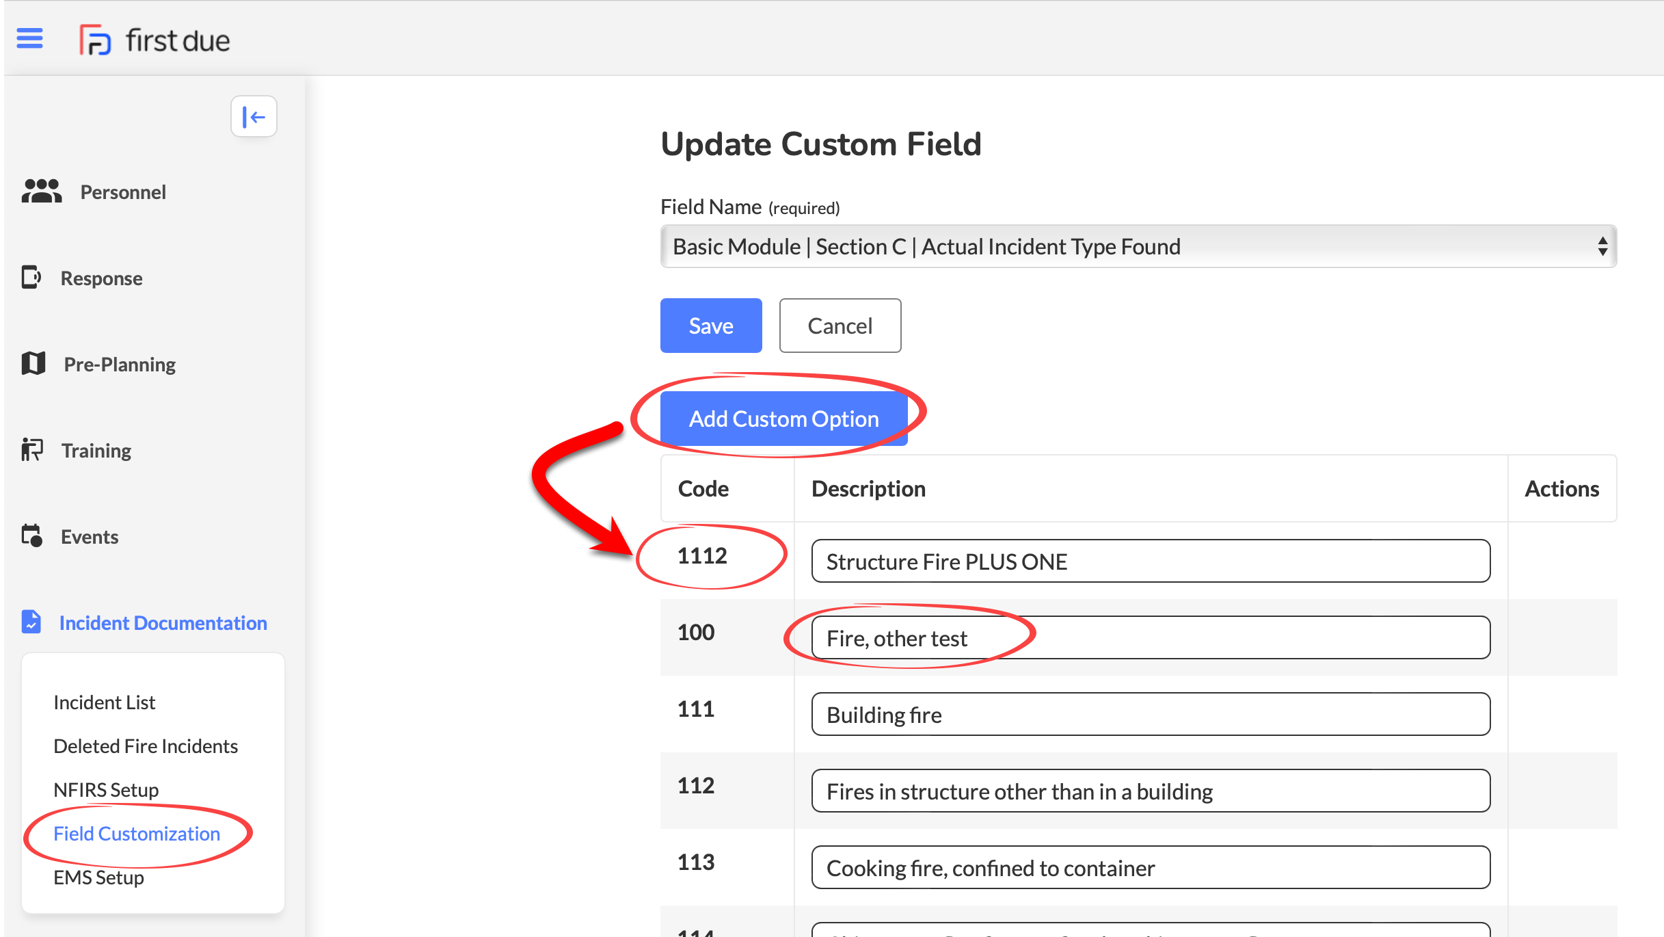Click the Code column header
This screenshot has width=1664, height=937.
[703, 488]
